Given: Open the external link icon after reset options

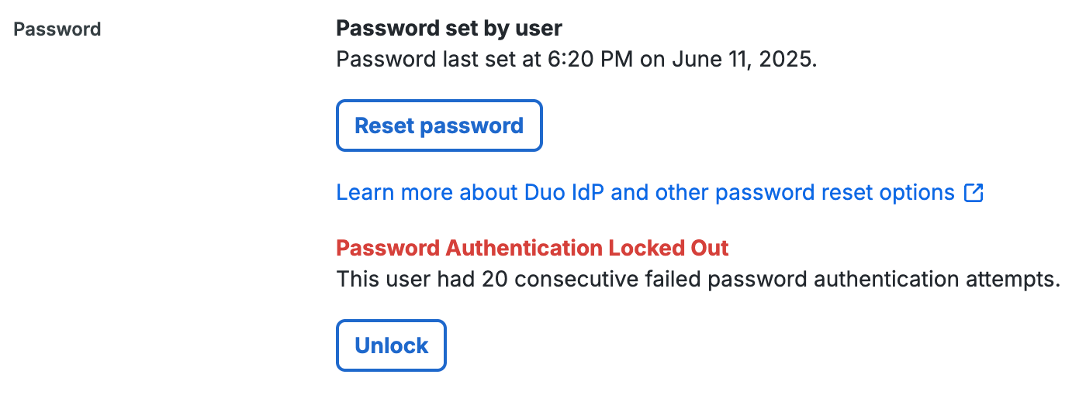Looking at the screenshot, I should coord(973,193).
